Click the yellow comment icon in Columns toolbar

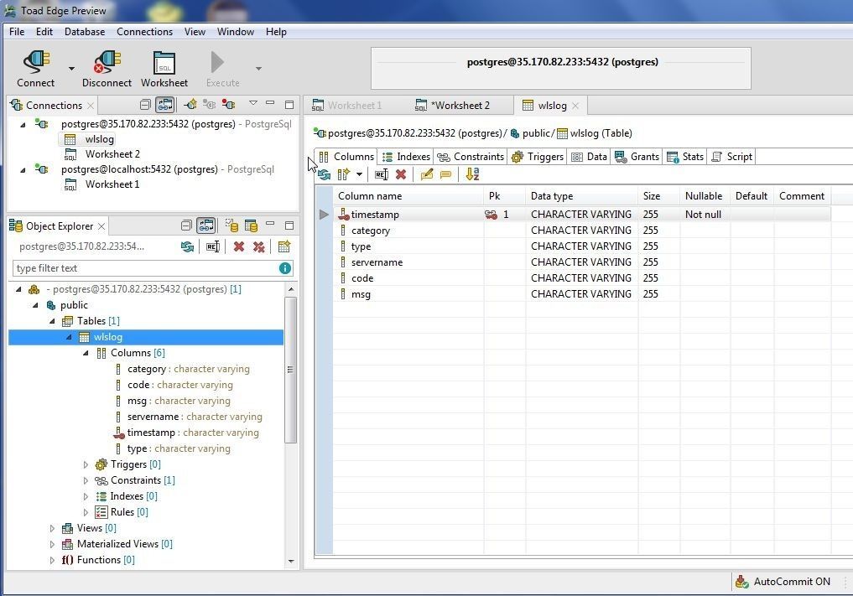pos(445,174)
